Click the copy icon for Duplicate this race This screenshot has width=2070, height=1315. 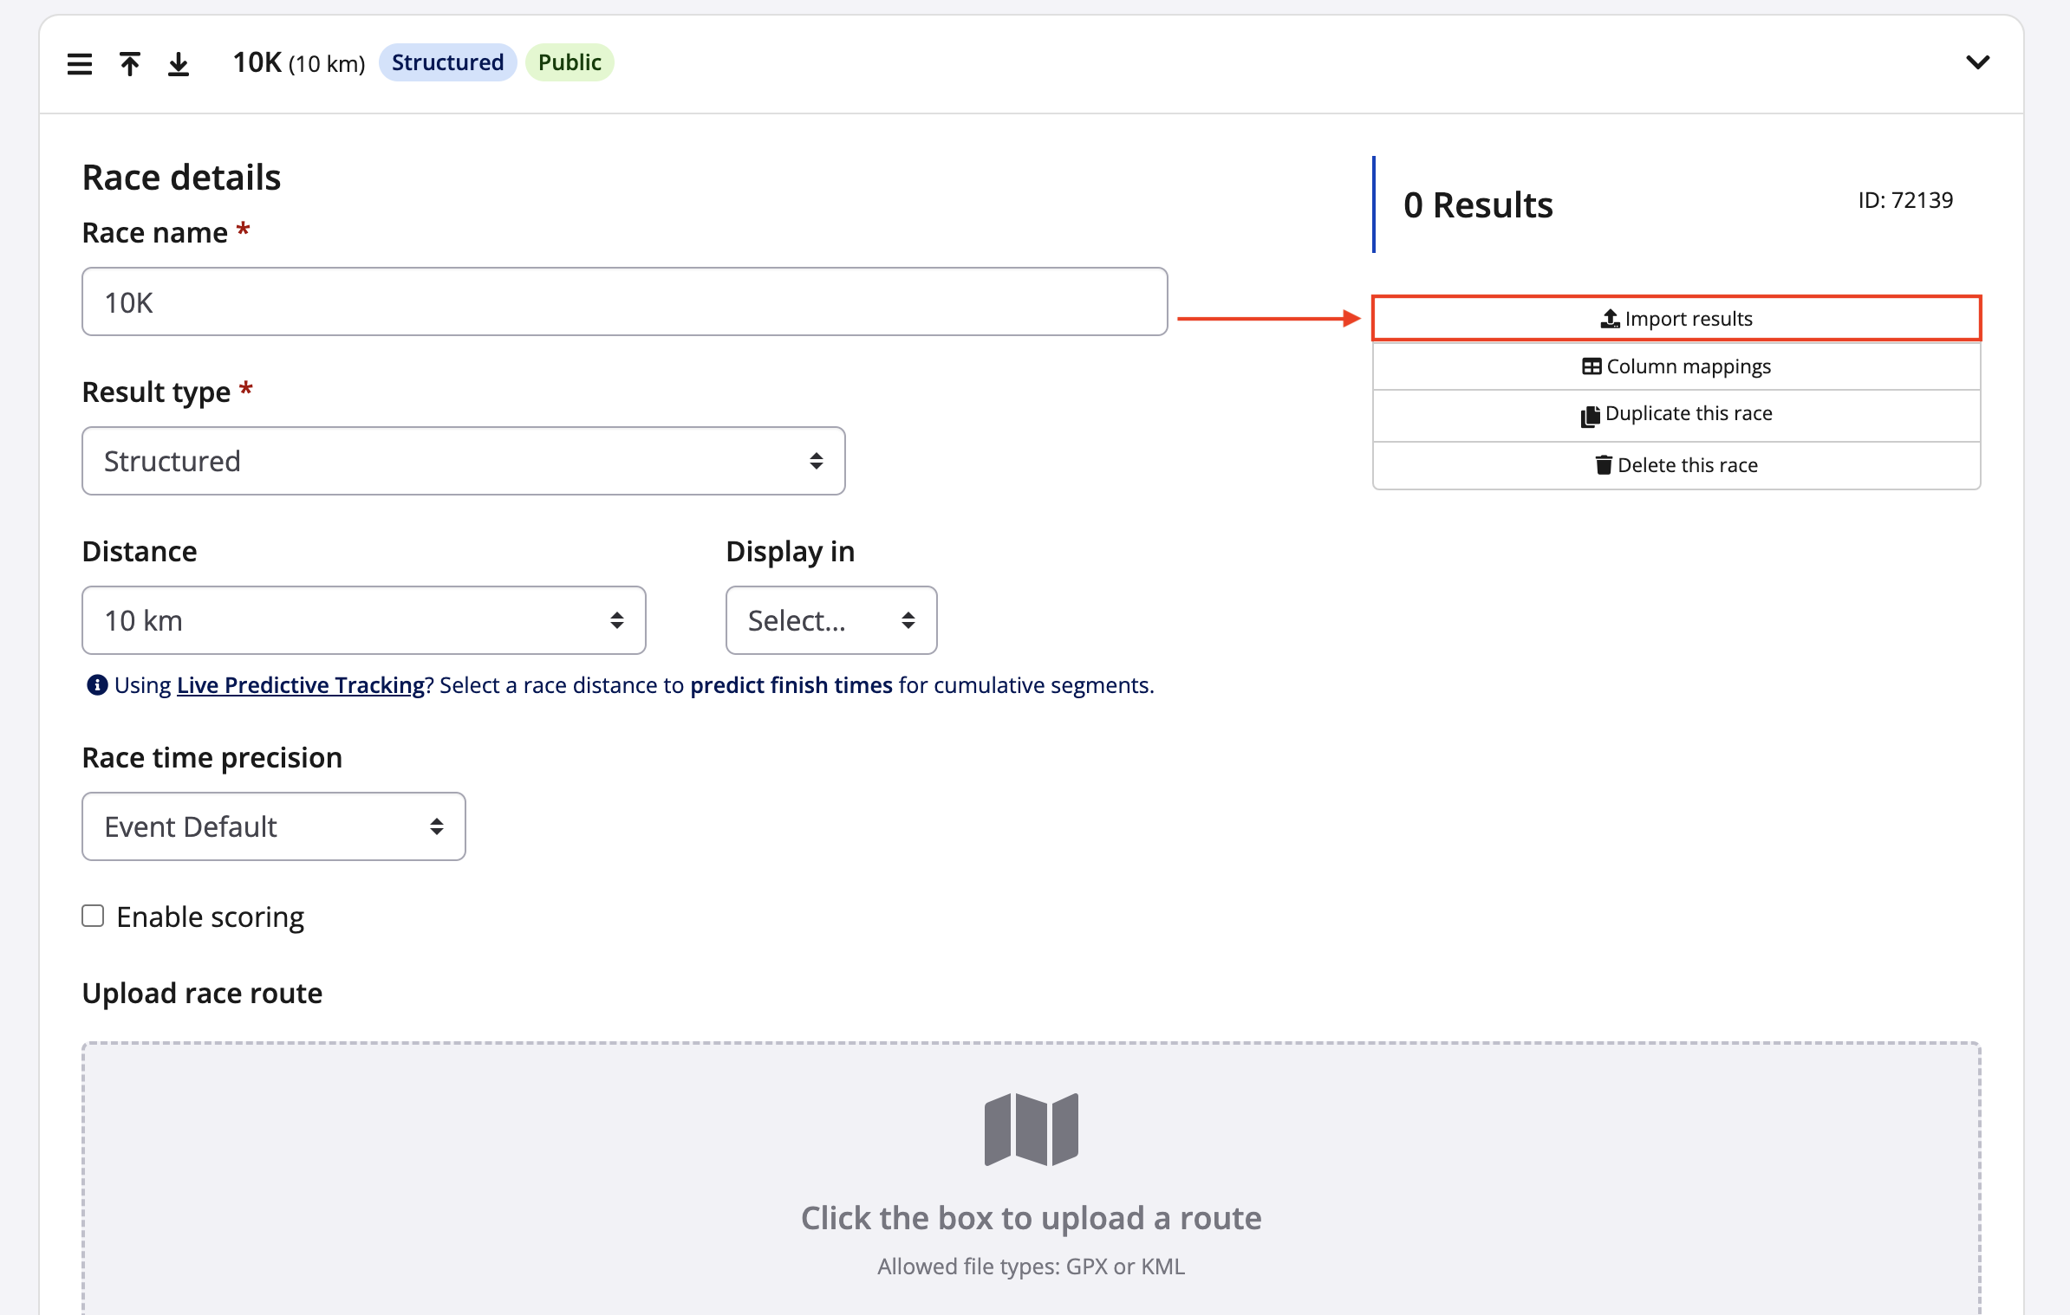point(1590,416)
